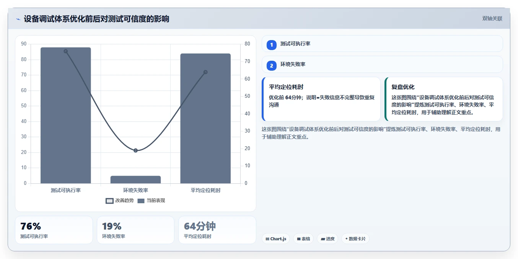Image resolution: width=518 pixels, height=259 pixels.
Task: Click the x-axis label 环境失败率
Action: point(135,190)
